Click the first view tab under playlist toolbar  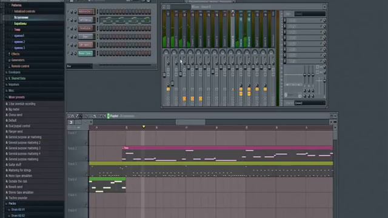click(x=71, y=122)
